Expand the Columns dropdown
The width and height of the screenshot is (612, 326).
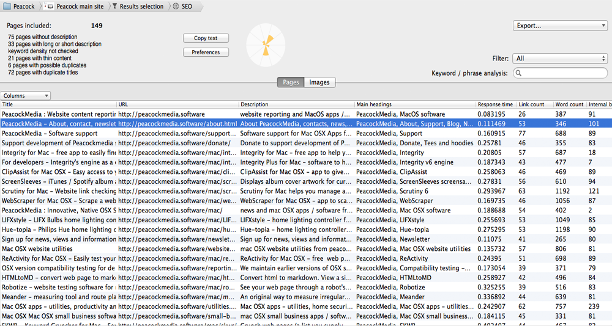26,96
